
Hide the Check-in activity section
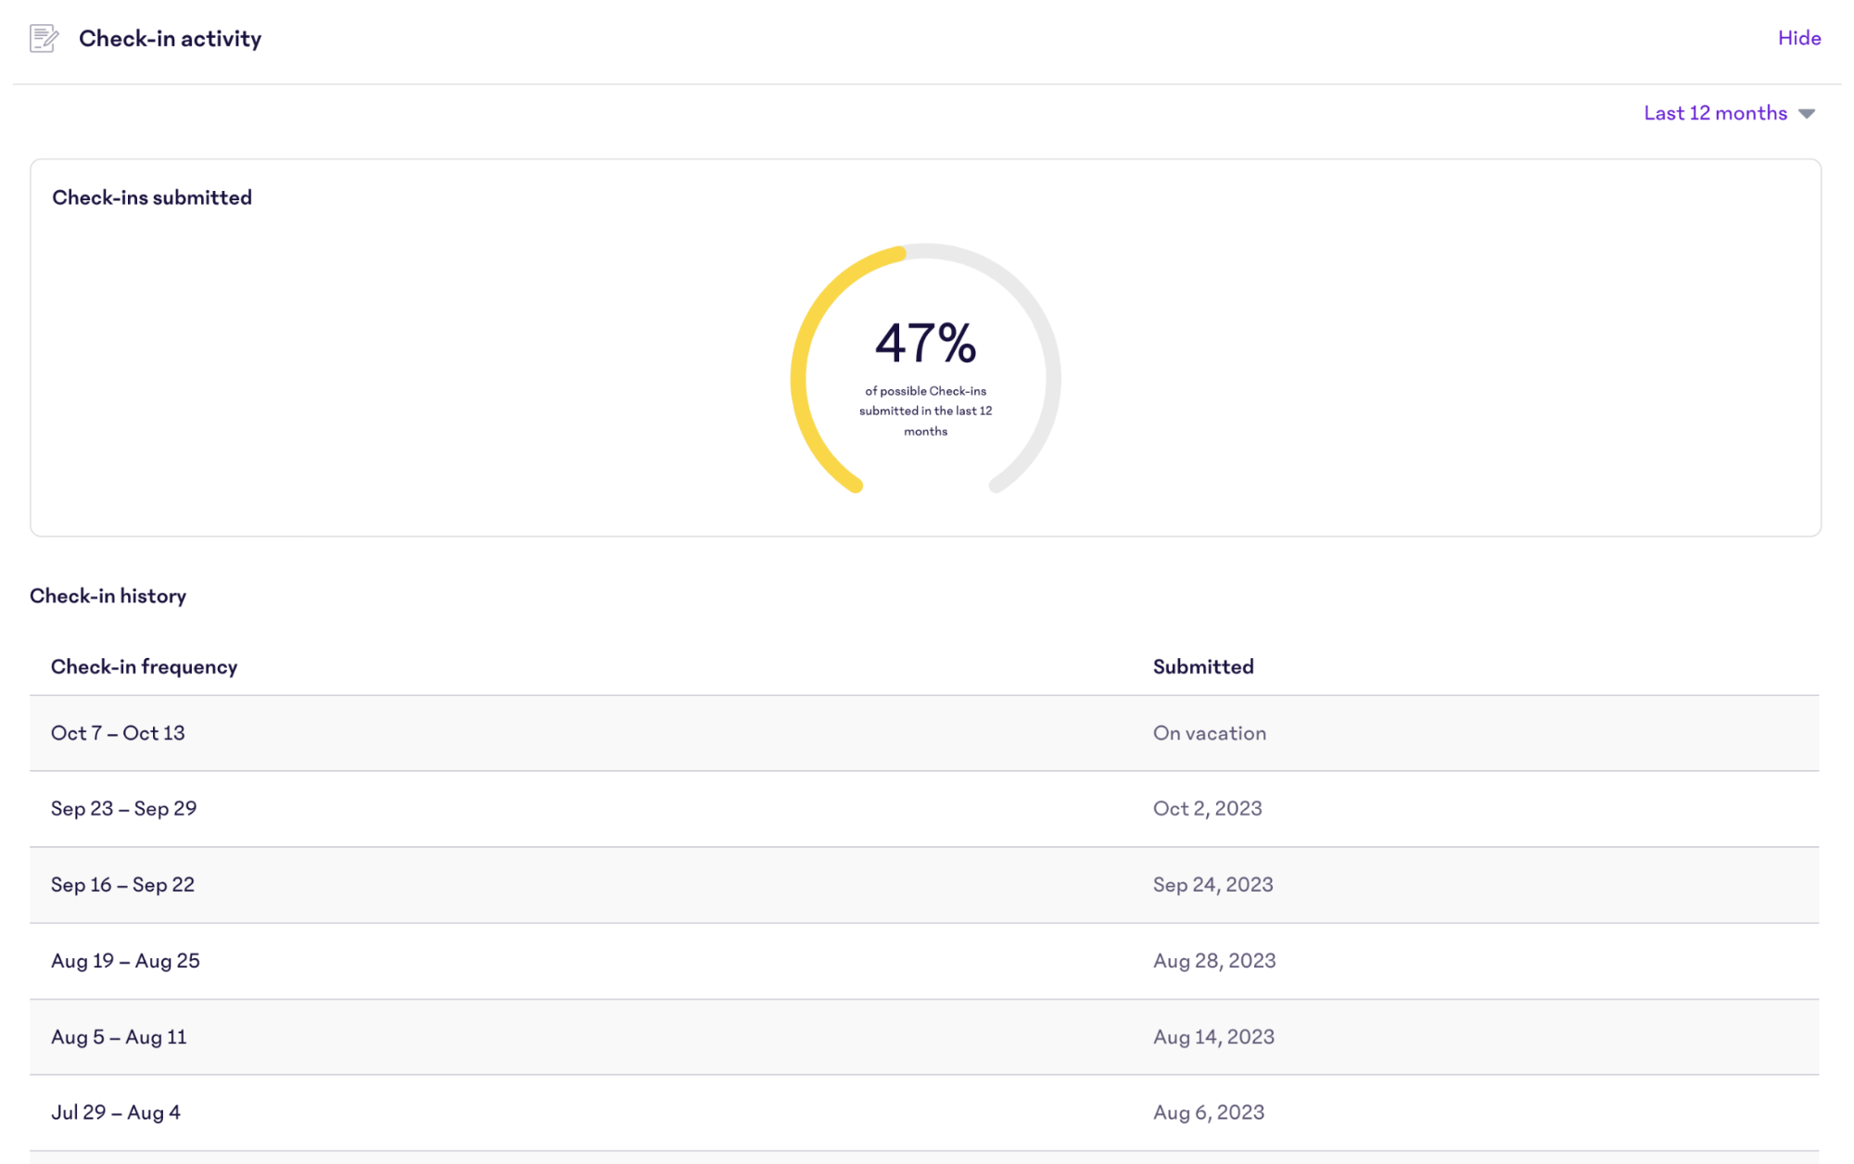pyautogui.click(x=1798, y=38)
